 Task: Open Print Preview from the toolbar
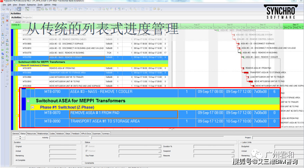(x=8, y=9)
